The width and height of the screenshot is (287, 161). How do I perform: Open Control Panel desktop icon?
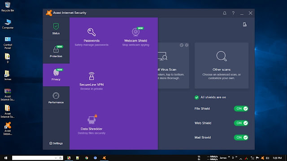coord(8,43)
